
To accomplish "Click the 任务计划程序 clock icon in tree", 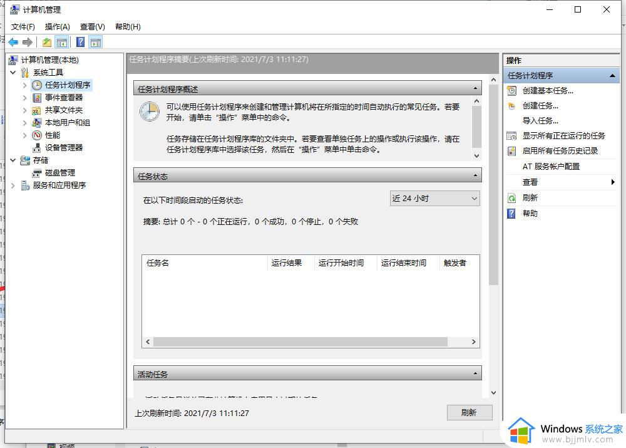I will [x=37, y=85].
